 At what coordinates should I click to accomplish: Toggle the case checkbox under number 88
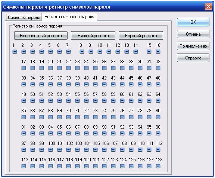tap(86, 133)
